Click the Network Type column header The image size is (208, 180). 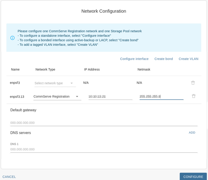[x=45, y=69]
